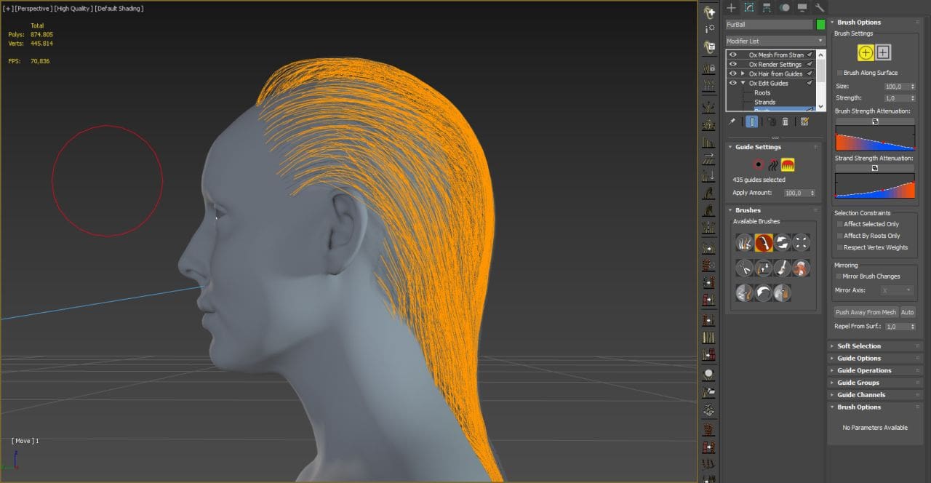The width and height of the screenshot is (931, 483).
Task: Select the paintbrush-shaped brush
Action: point(782,268)
